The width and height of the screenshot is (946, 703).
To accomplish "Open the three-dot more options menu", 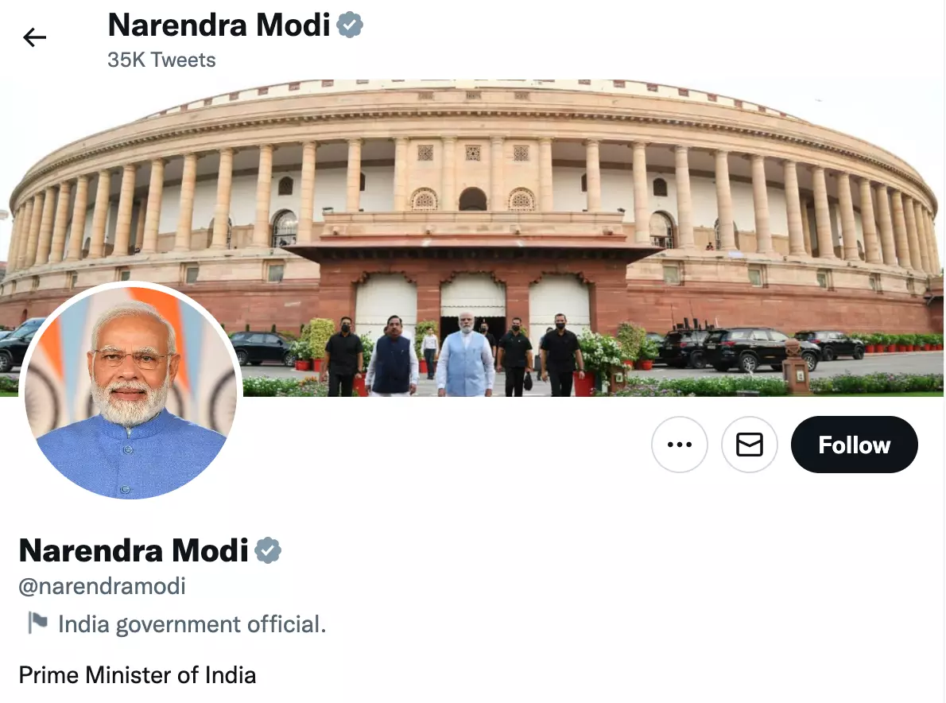I will (x=680, y=445).
